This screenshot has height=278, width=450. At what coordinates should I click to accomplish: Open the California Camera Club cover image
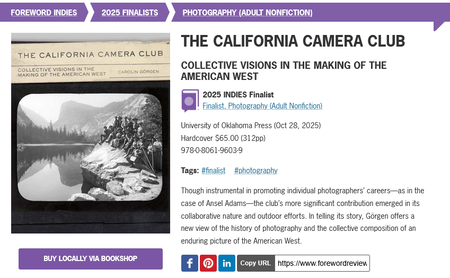click(91, 133)
